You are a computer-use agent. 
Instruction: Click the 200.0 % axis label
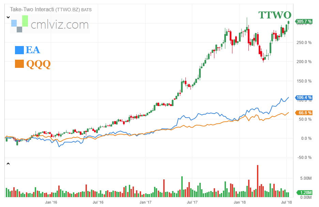tap(304, 62)
